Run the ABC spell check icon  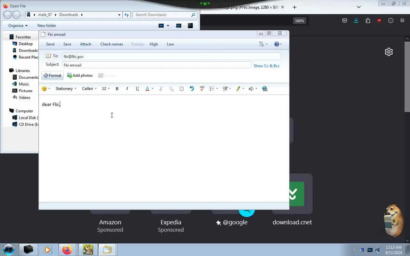tap(202, 89)
